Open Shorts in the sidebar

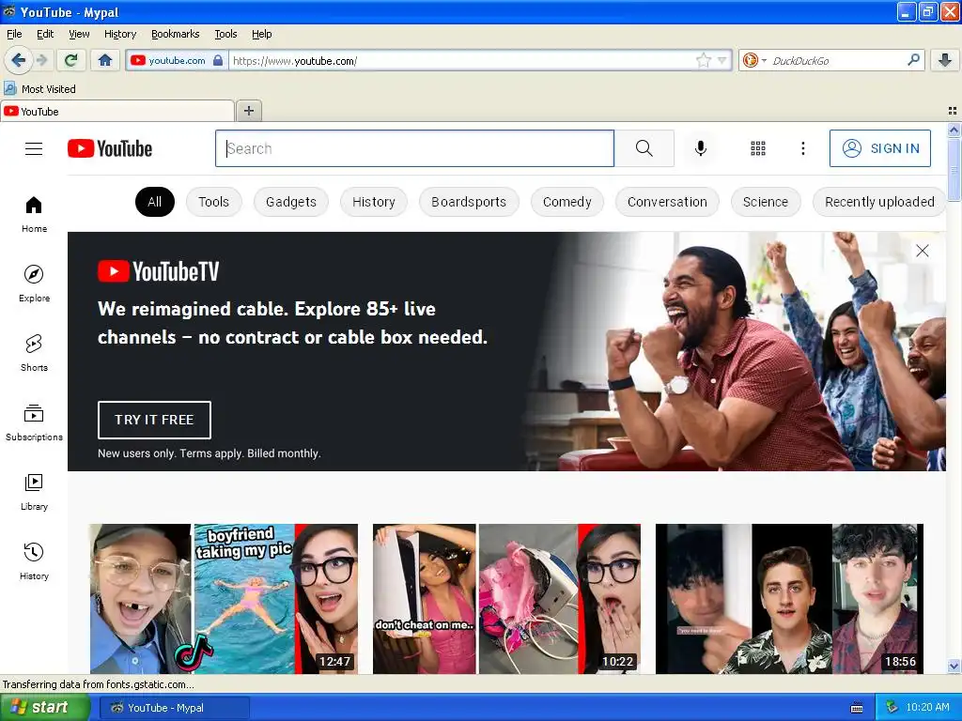pos(34,353)
